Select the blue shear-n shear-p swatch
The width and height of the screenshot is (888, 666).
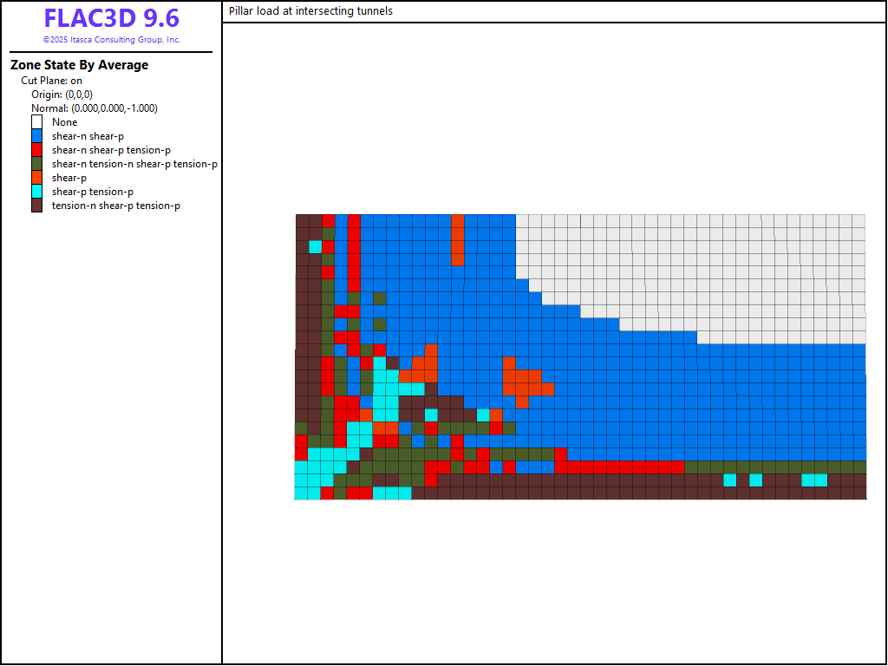pos(36,136)
